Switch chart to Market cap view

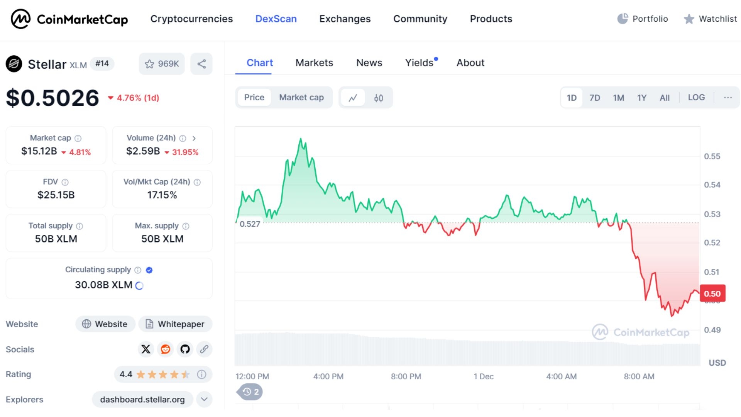click(301, 97)
